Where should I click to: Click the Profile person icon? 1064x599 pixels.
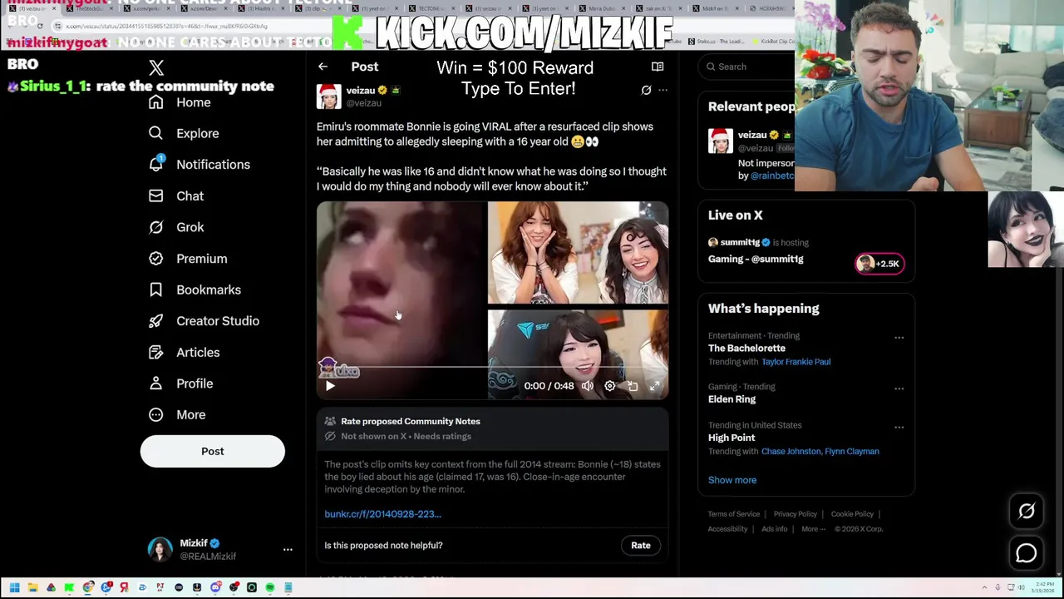(155, 384)
